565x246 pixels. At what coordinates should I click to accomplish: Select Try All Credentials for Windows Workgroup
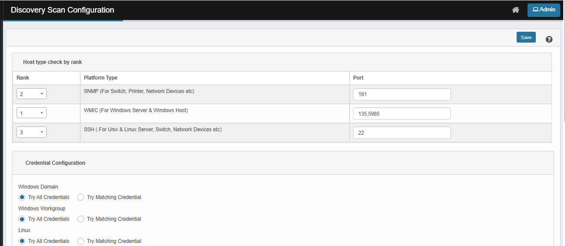(x=22, y=219)
